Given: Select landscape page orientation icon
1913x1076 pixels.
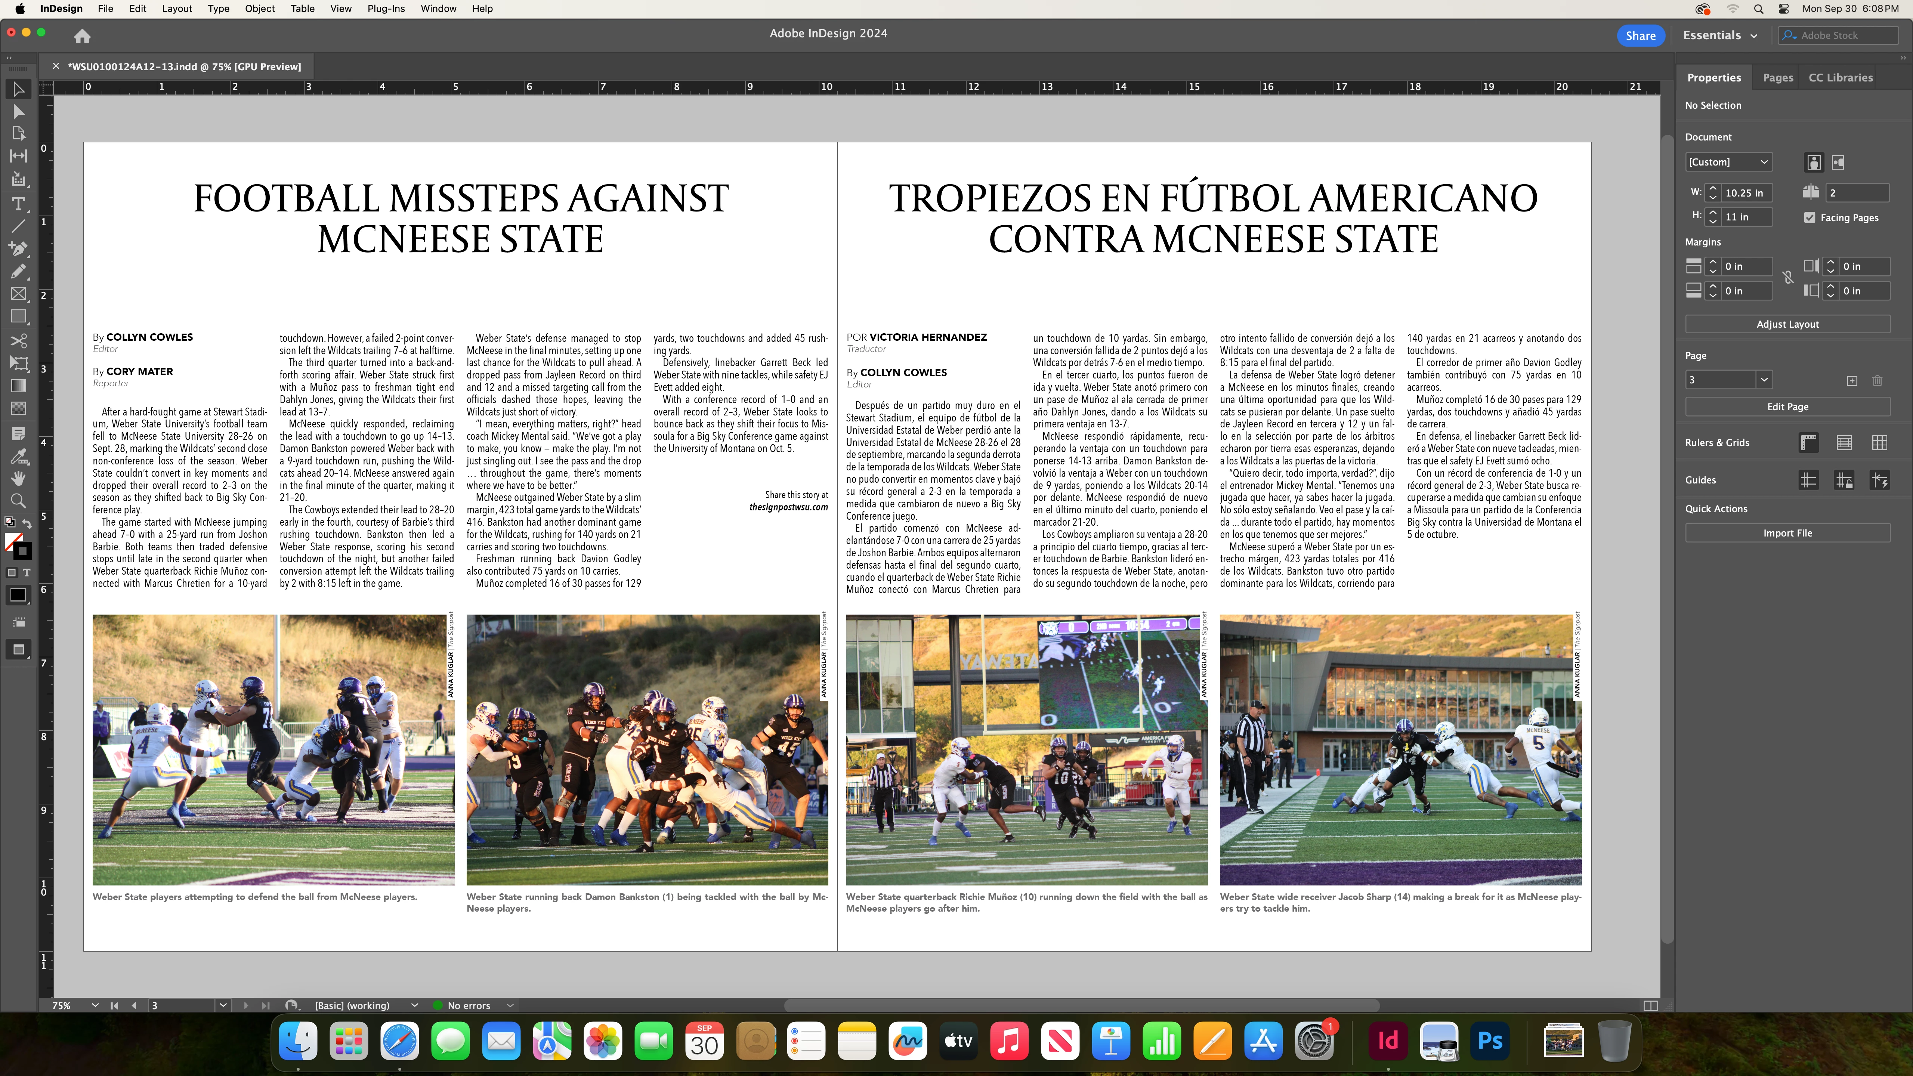Looking at the screenshot, I should coord(1839,163).
